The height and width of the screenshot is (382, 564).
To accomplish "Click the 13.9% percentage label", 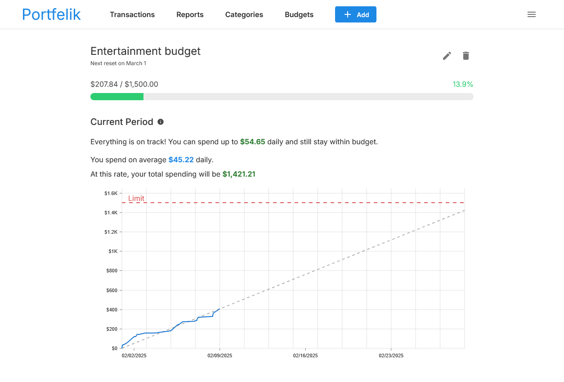I will click(x=462, y=84).
